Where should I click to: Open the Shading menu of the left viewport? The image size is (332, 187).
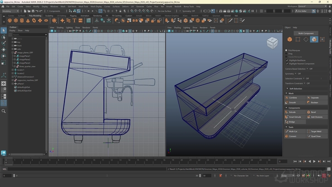click(60, 28)
